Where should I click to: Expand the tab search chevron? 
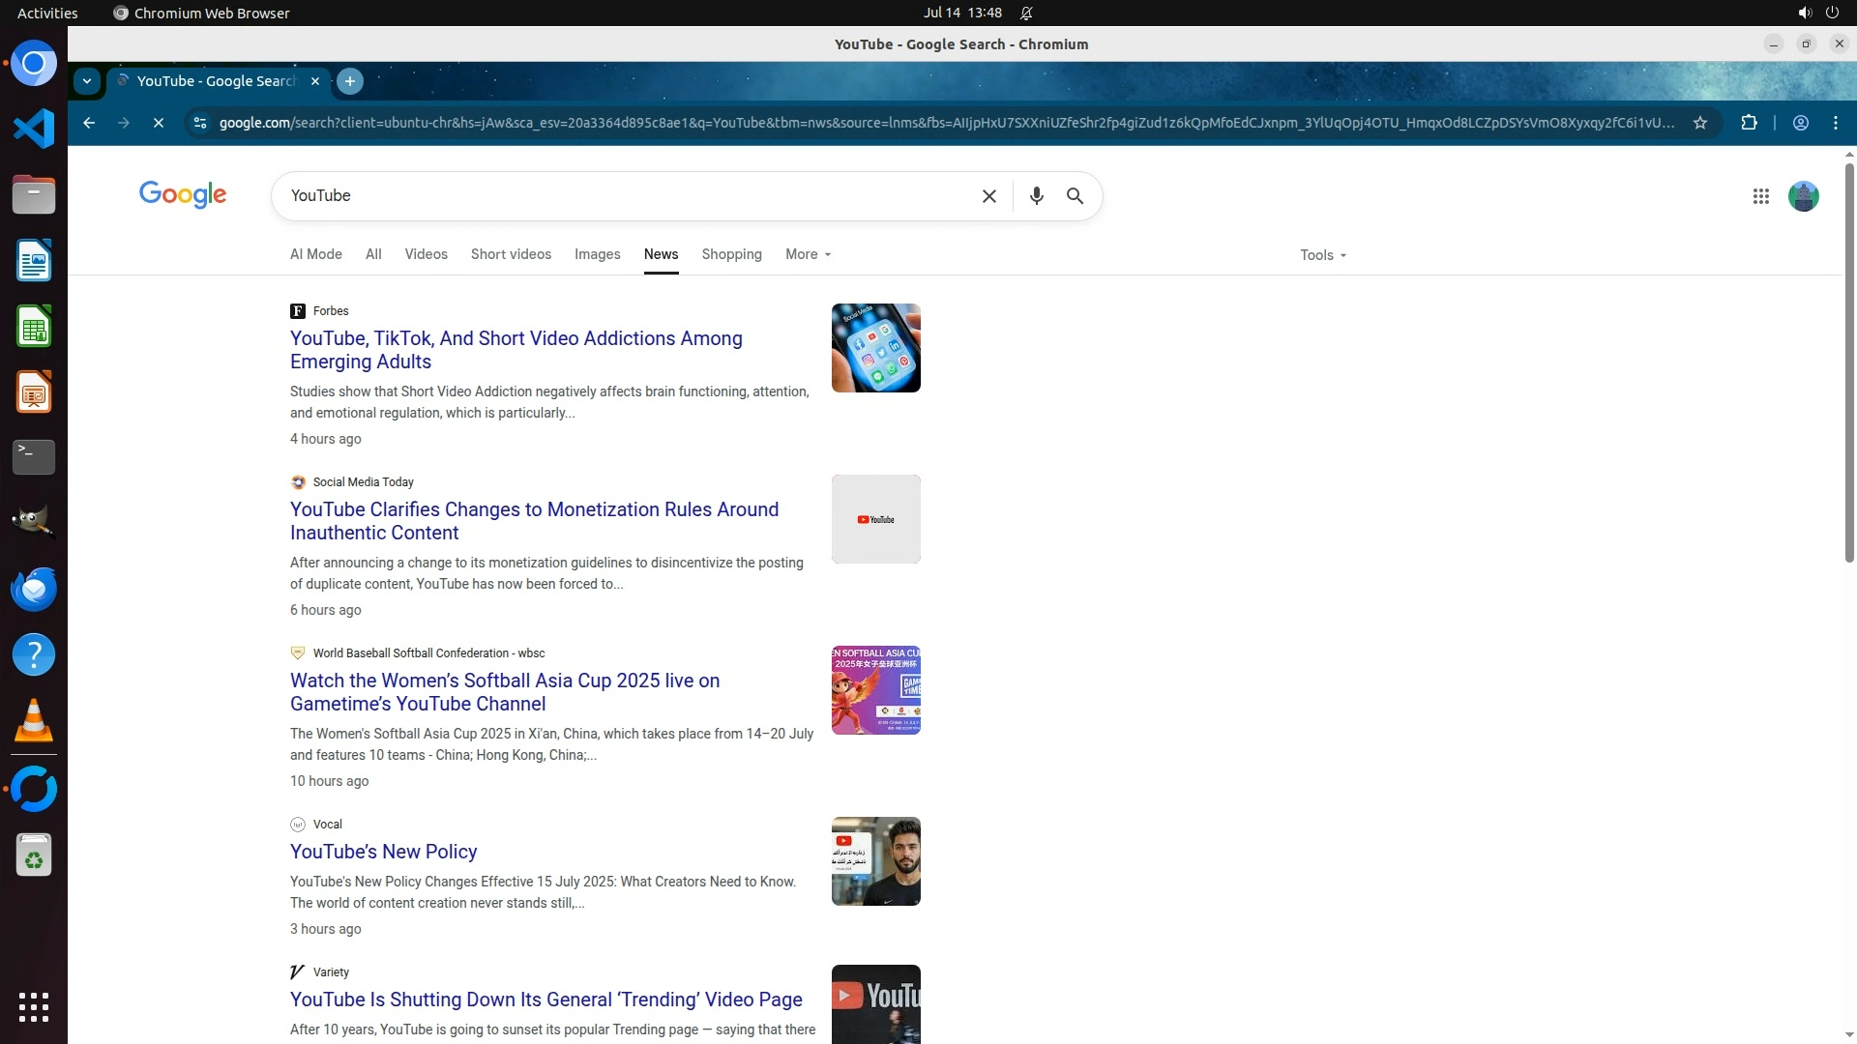click(x=87, y=81)
